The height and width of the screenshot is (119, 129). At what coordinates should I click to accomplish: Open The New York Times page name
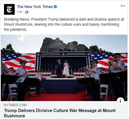pyautogui.click(x=35, y=7)
